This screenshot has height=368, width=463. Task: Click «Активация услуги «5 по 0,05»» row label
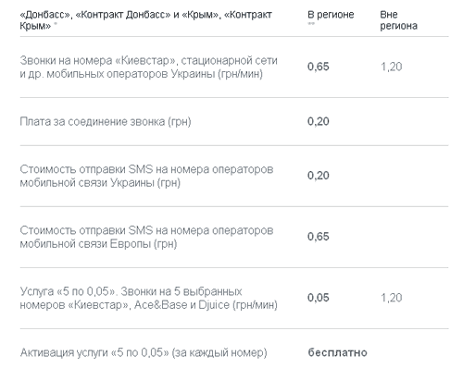pyautogui.click(x=144, y=352)
